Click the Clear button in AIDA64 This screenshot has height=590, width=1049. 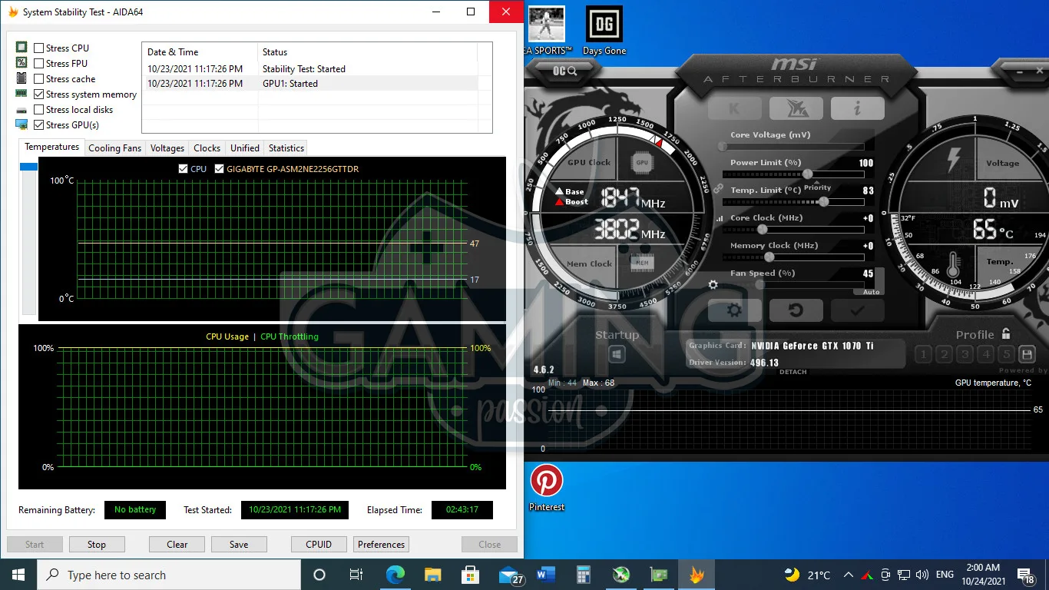(x=177, y=545)
